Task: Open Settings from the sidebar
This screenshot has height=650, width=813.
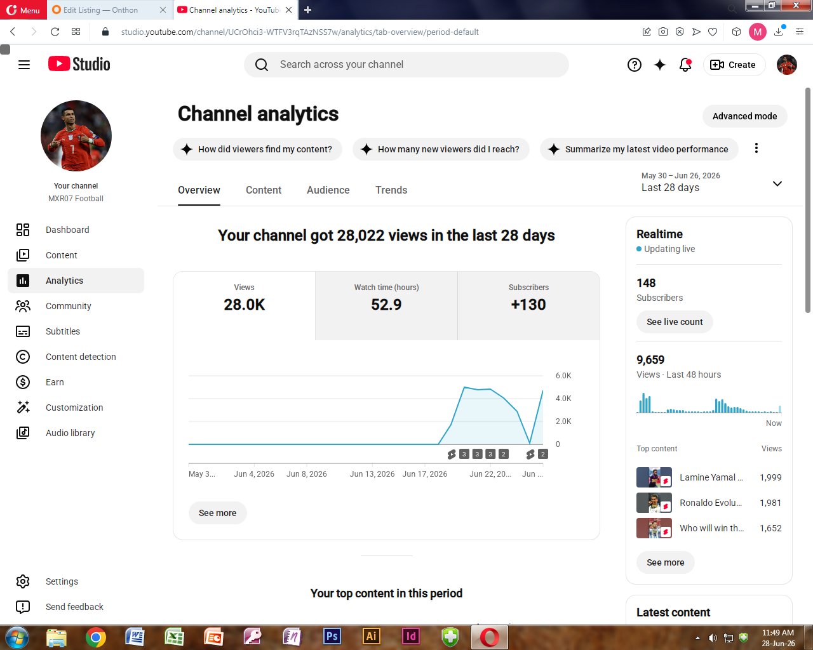Action: 76,581
